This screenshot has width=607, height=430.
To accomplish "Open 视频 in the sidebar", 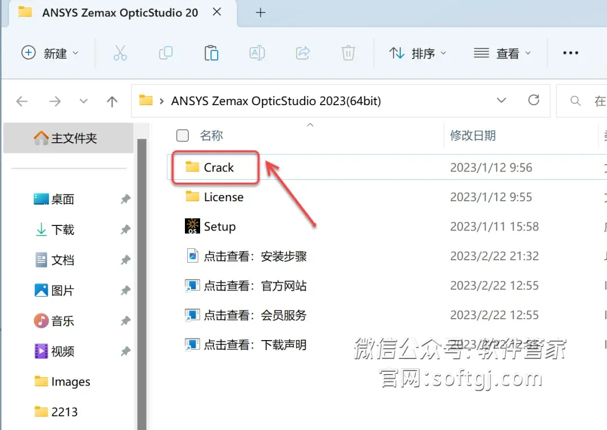I will coord(54,351).
